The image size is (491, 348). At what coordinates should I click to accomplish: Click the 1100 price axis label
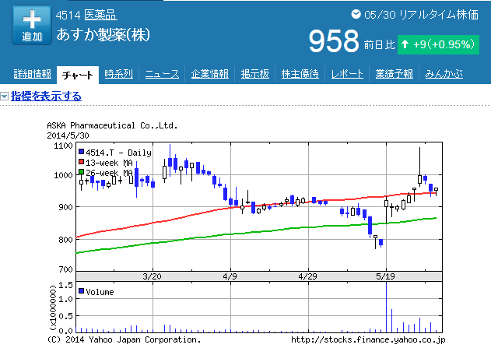(x=64, y=146)
